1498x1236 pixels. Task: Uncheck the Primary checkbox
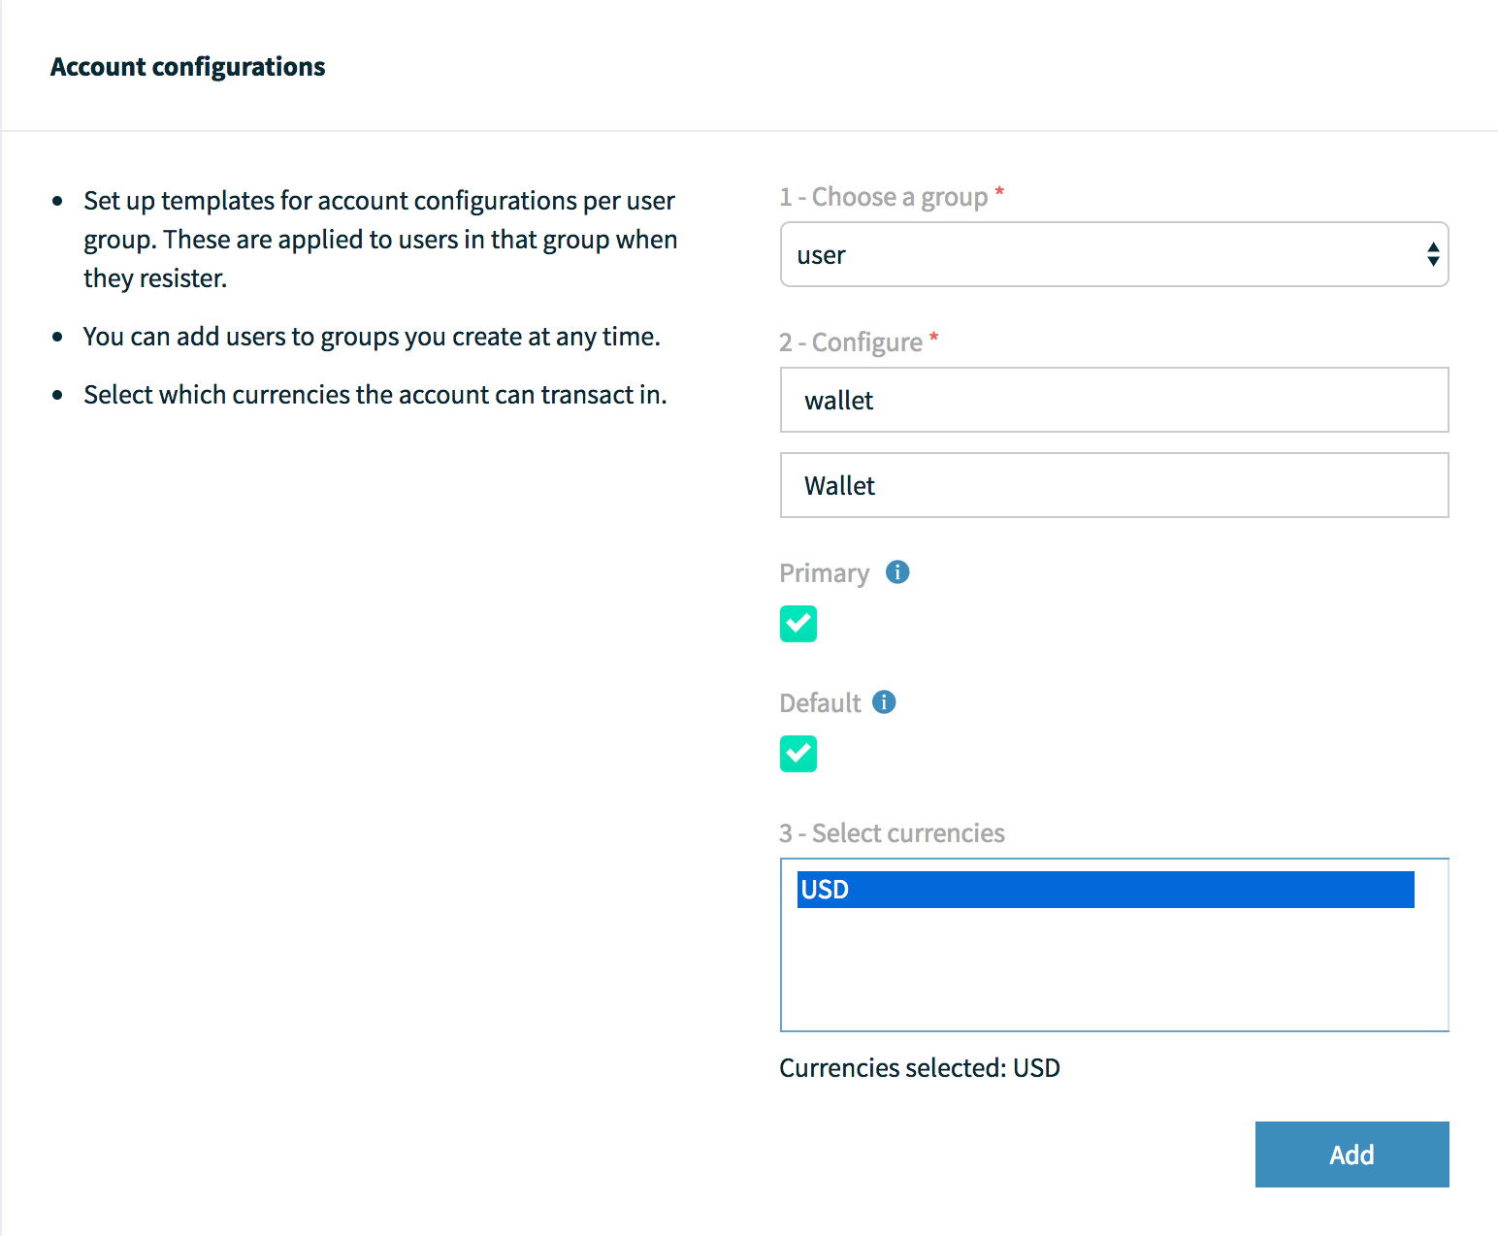pos(798,624)
